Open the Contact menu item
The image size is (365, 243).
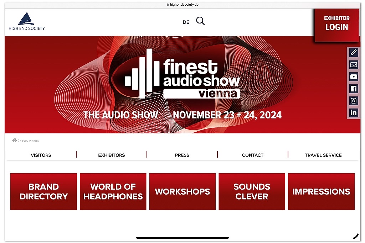(253, 155)
